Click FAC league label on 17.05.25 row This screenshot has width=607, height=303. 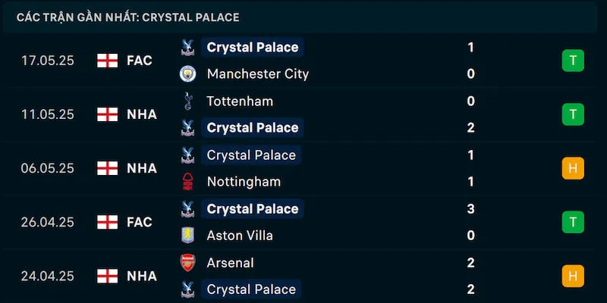[x=140, y=61]
